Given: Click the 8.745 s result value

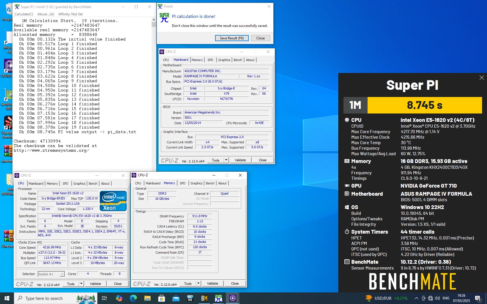Looking at the screenshot, I should [x=425, y=105].
